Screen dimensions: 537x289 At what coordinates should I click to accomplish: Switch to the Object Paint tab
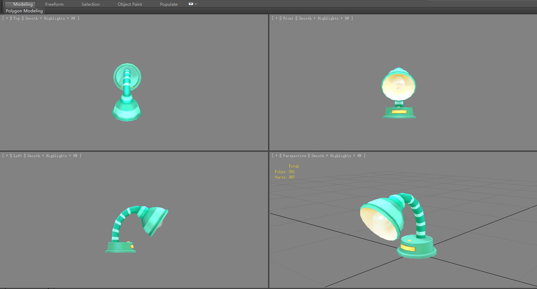pos(129,4)
